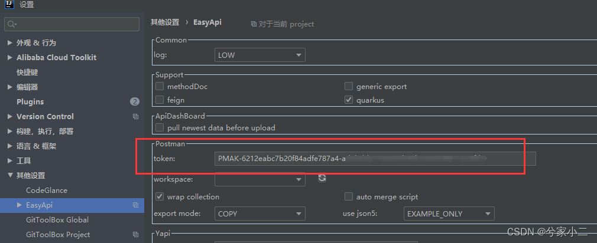Click the copy icon beside 对于当前 project
Viewport: 597px width, 243px height.
[x=254, y=24]
